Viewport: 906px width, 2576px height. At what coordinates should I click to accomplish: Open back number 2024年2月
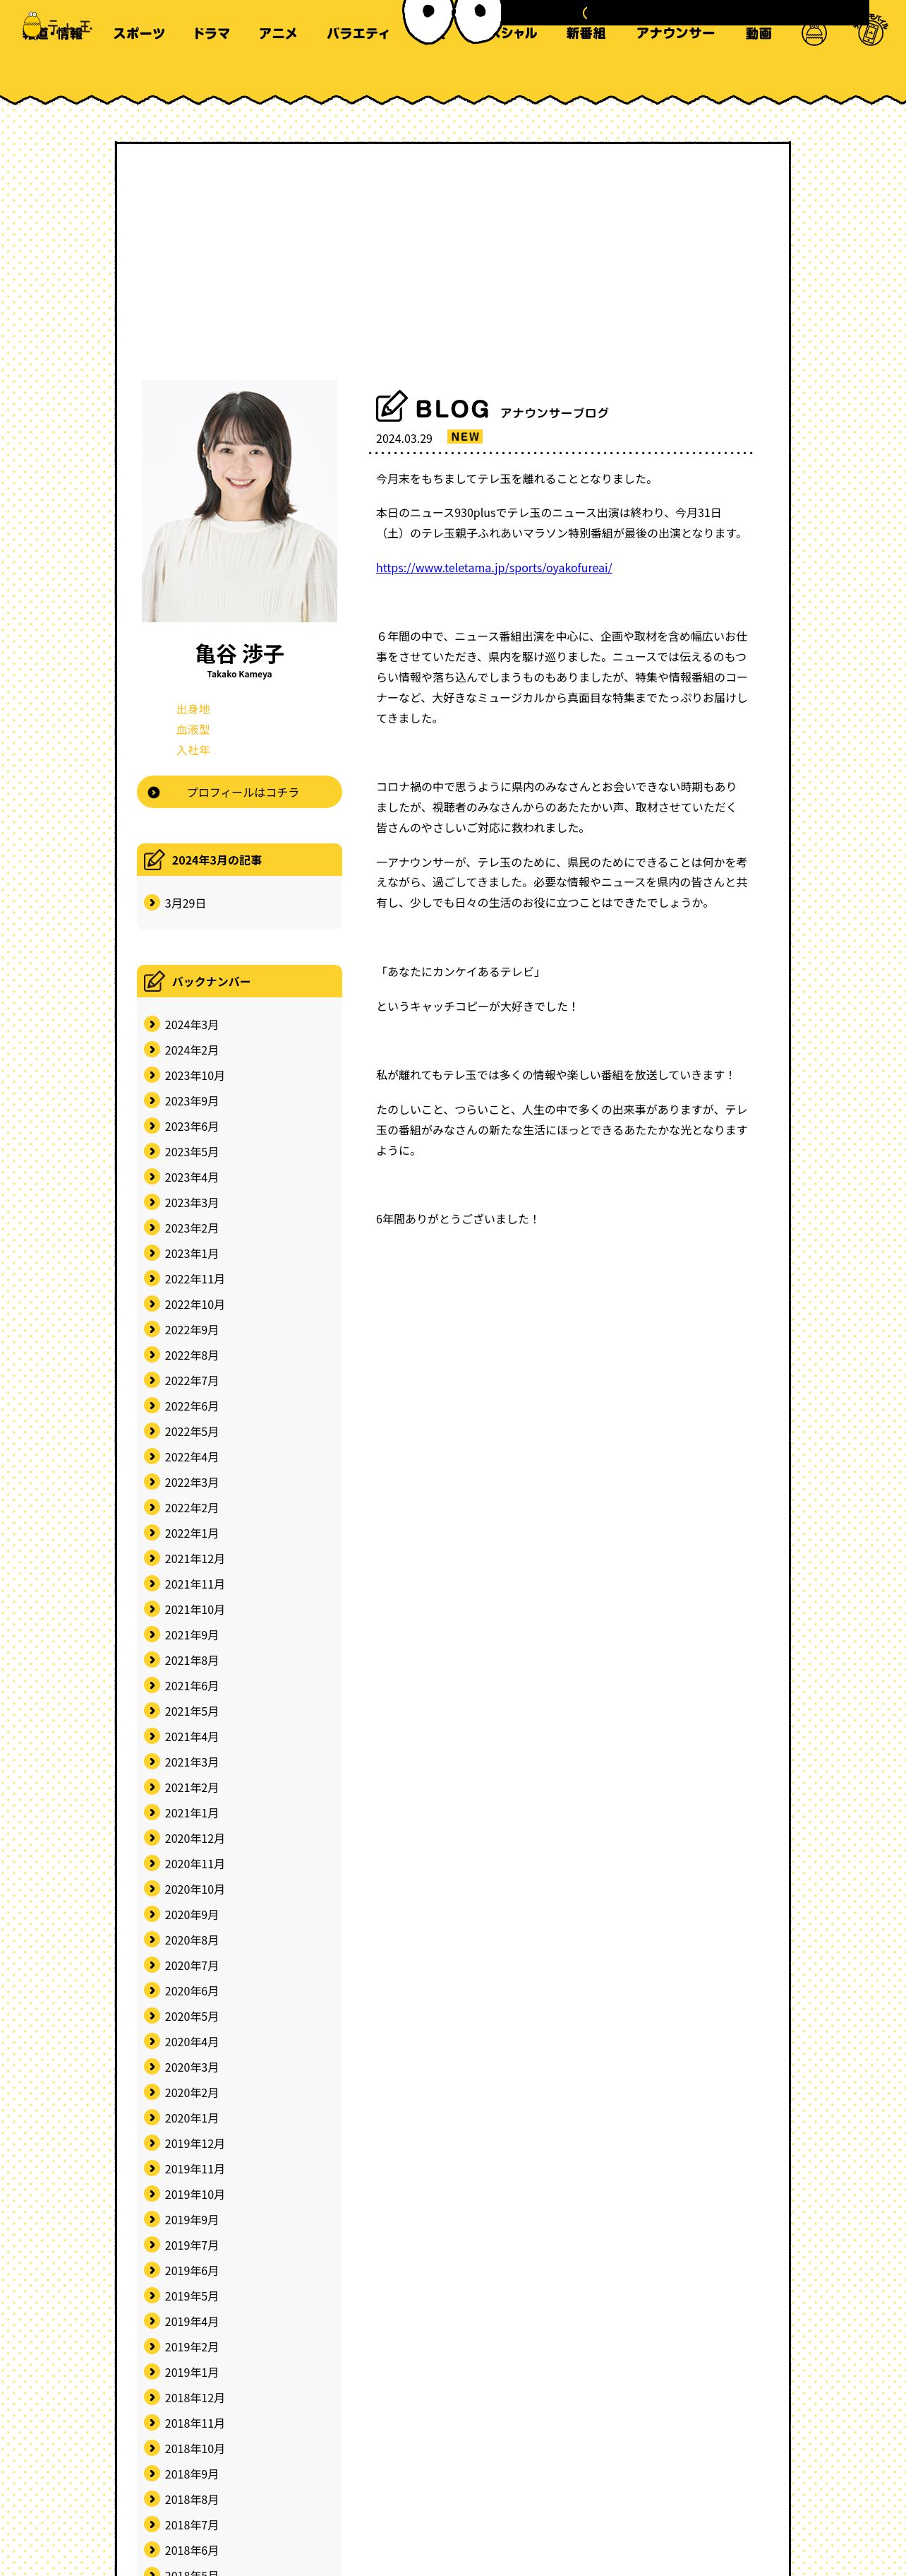[191, 1050]
